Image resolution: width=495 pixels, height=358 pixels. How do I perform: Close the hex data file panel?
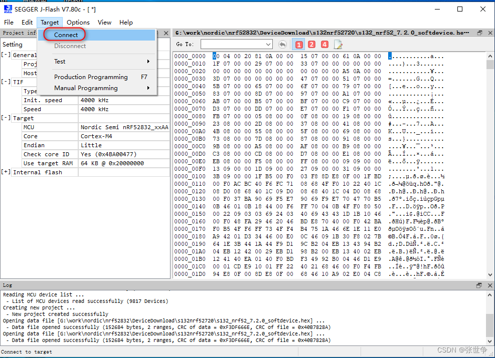(x=490, y=33)
